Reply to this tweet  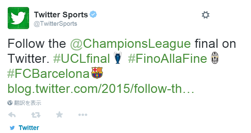click(12, 115)
